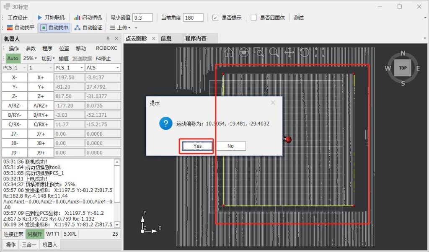
Task: Click the home view icon in viewport
Action: coord(229,52)
